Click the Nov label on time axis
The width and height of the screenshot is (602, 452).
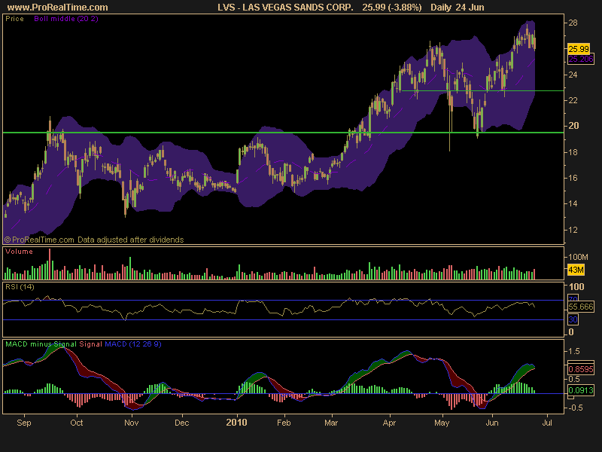(131, 423)
